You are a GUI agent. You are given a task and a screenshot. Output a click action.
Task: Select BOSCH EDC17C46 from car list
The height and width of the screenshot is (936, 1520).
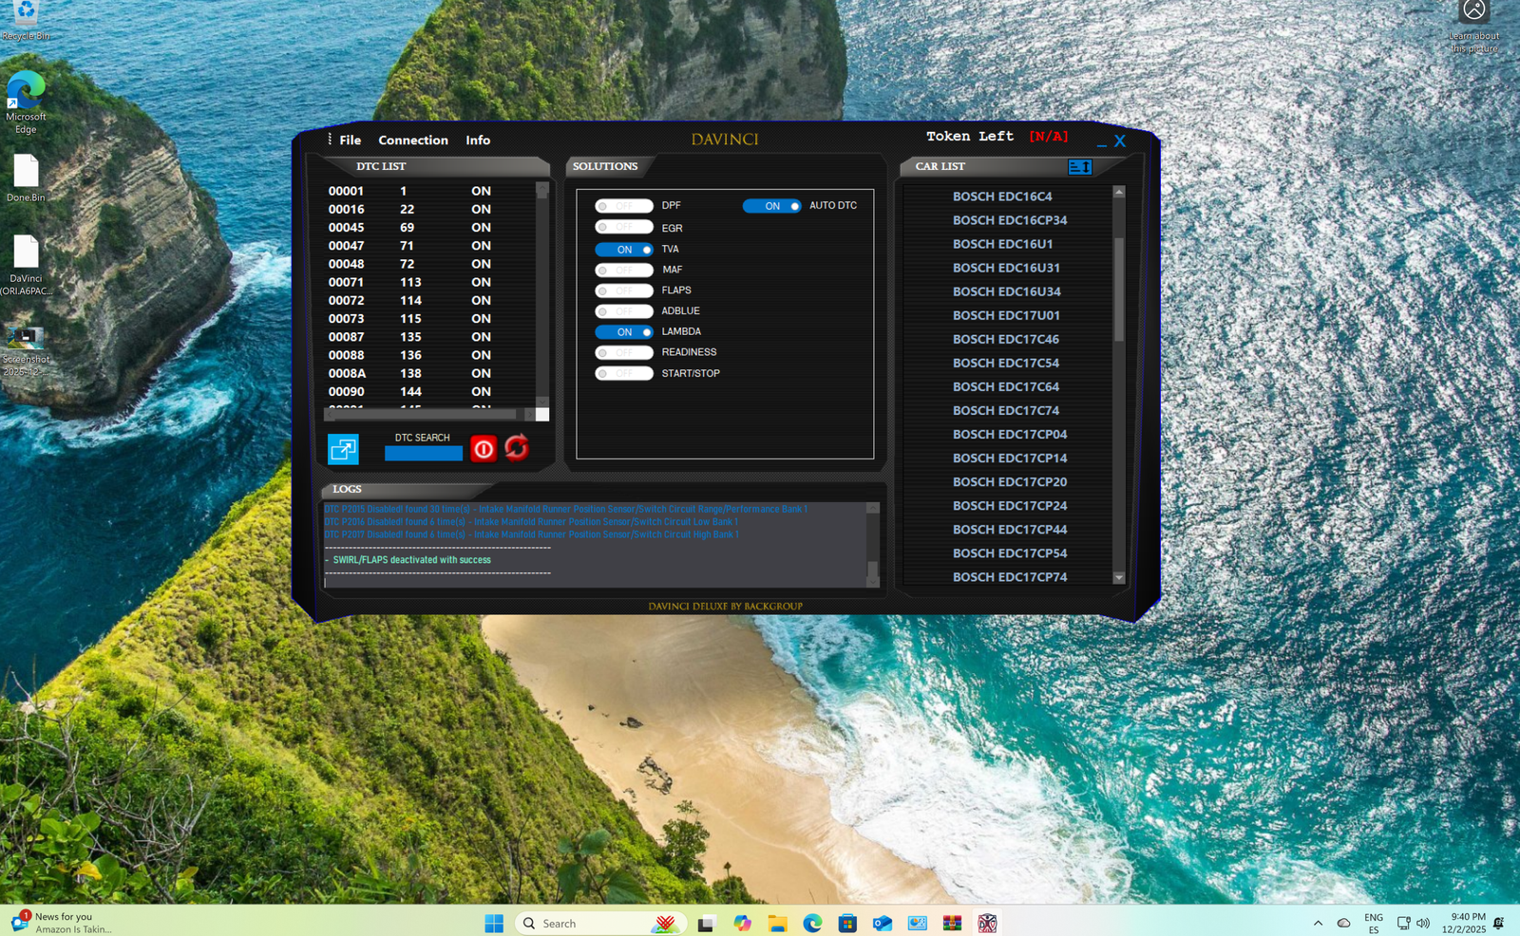pyautogui.click(x=1005, y=340)
